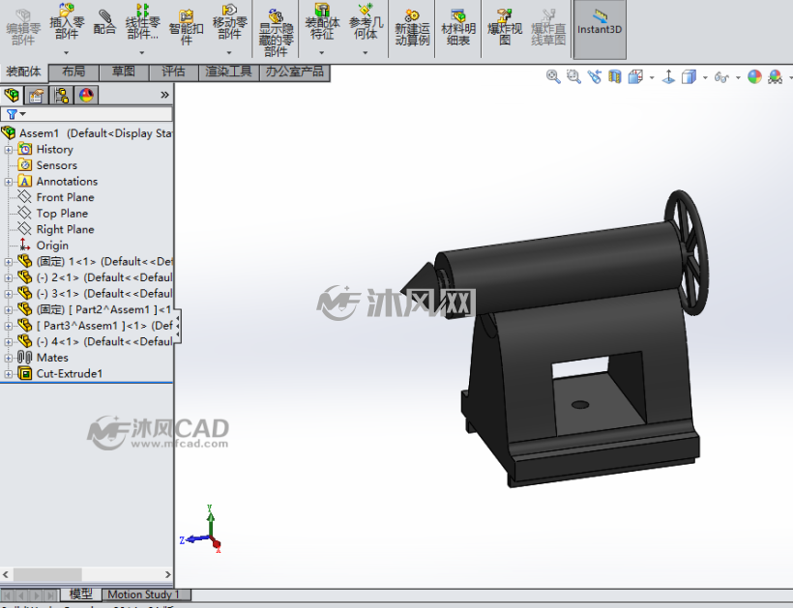Screen dimensions: 793x608
Task: Open the Edit Appearance color ball icon
Action: 754,76
